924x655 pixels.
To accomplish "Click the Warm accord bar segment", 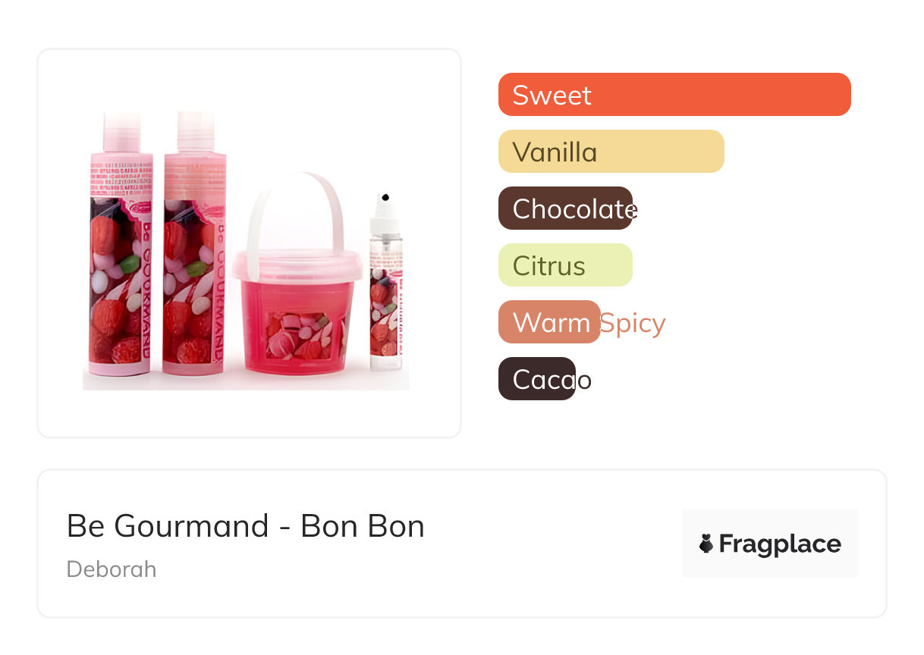I will [549, 322].
